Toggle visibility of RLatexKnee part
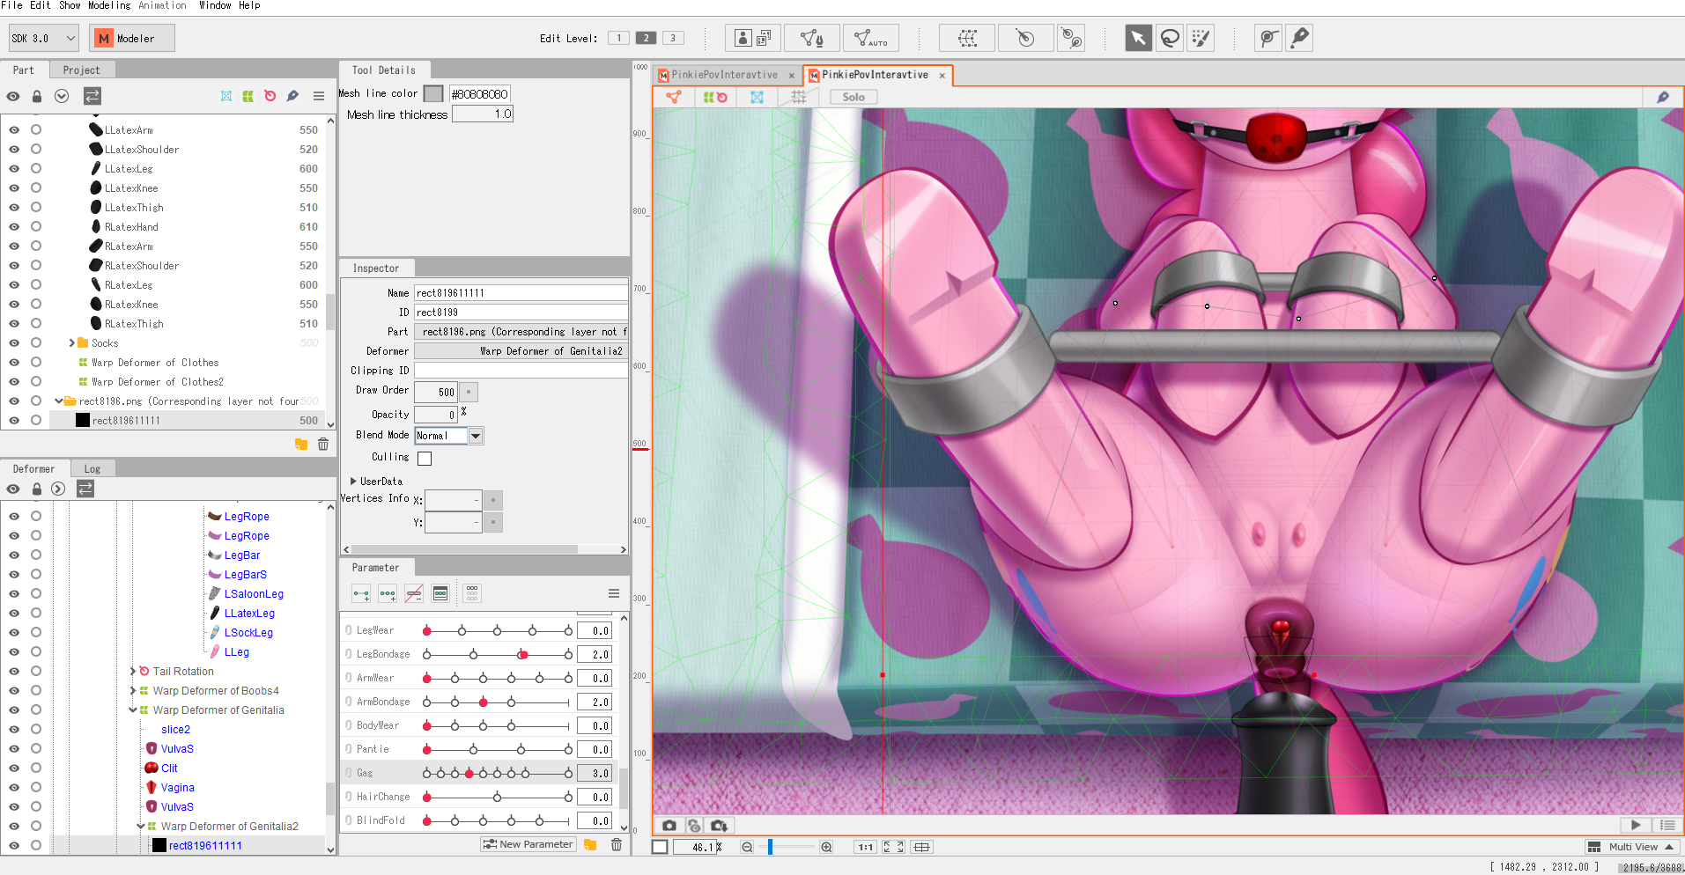 point(14,305)
